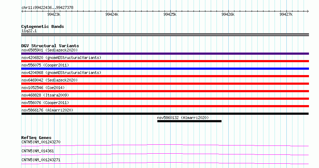
Task: Open variant nsv6469042 (Sedlazeck2020) label
Action: coord(49,80)
